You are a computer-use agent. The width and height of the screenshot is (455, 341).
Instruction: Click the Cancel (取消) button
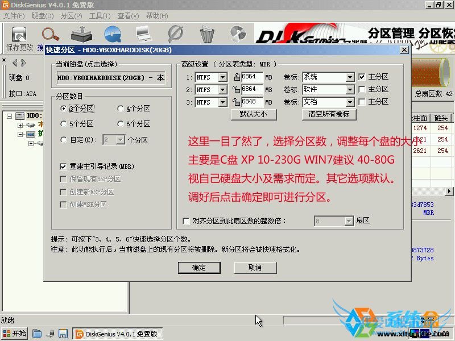click(x=255, y=268)
